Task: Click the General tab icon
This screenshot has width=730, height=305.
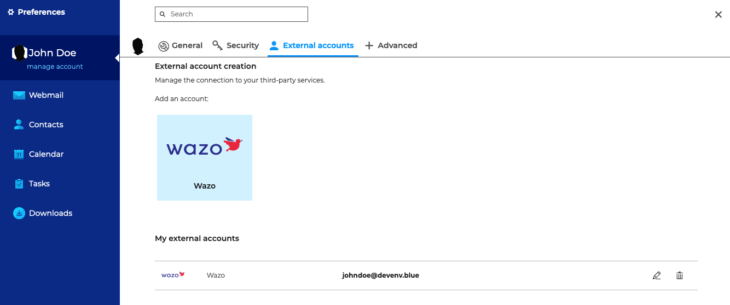Action: (x=163, y=46)
